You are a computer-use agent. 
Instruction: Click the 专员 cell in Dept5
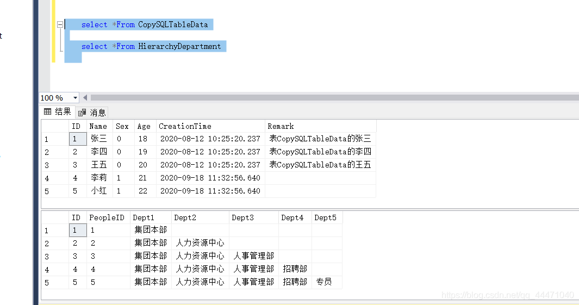click(327, 282)
